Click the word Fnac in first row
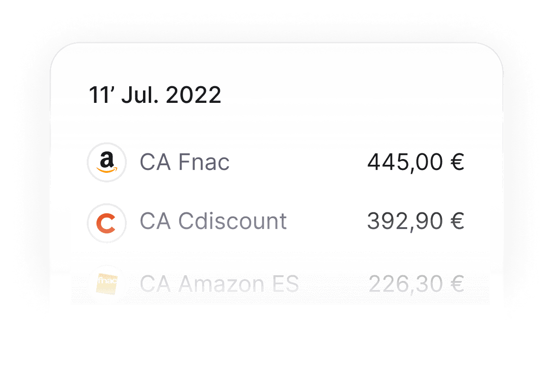 click(x=204, y=162)
